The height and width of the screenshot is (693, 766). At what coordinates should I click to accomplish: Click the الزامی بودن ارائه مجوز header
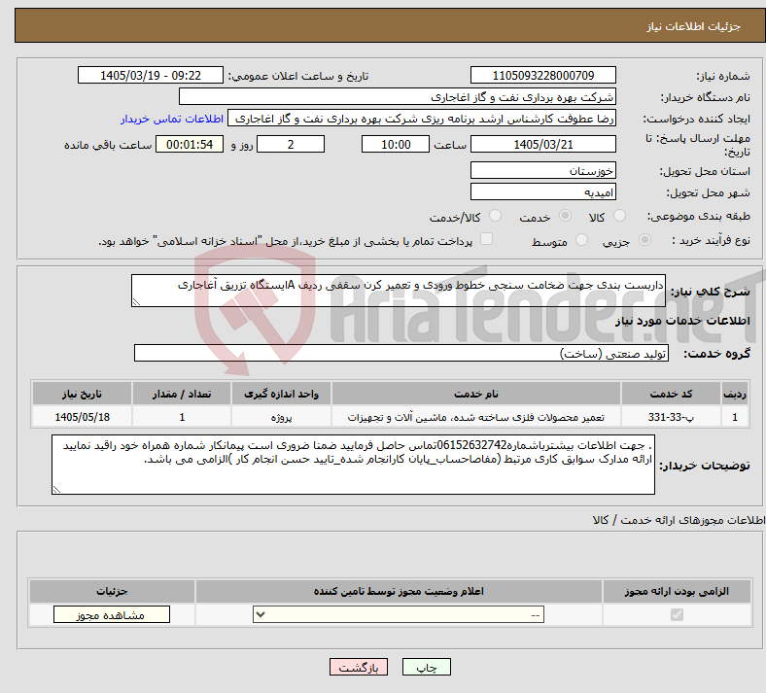pyautogui.click(x=677, y=591)
